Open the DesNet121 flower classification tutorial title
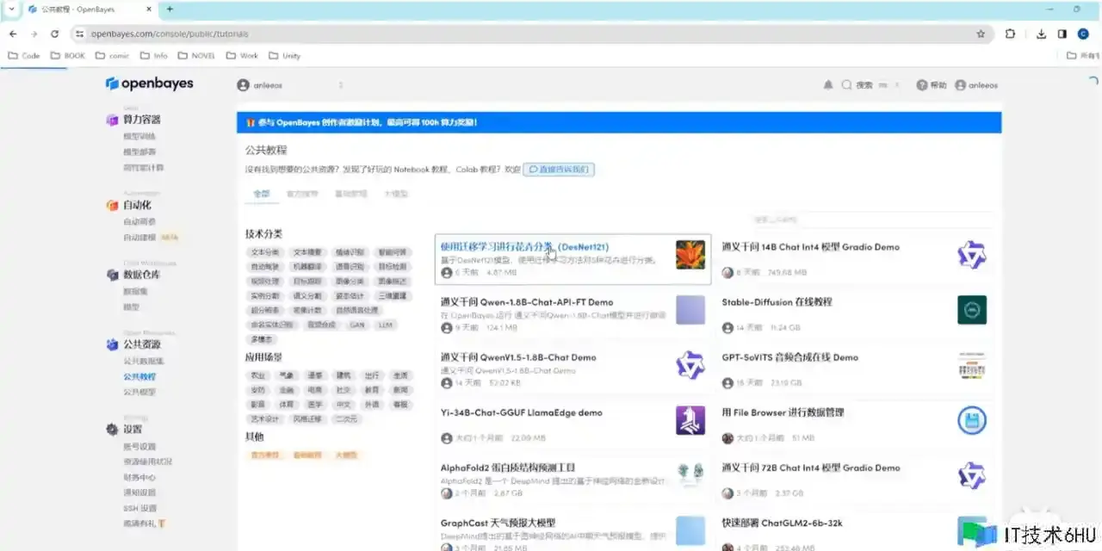 pos(525,247)
